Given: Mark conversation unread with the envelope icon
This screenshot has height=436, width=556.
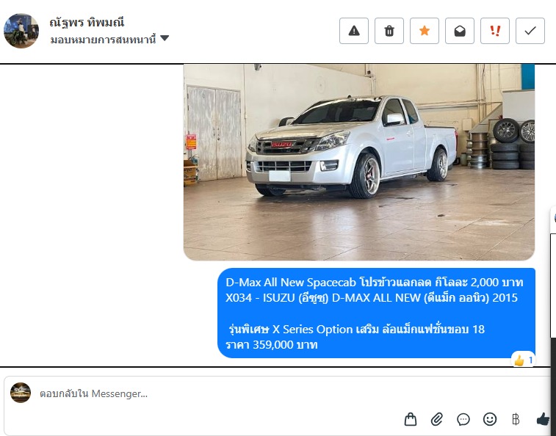Looking at the screenshot, I should pyautogui.click(x=460, y=31).
